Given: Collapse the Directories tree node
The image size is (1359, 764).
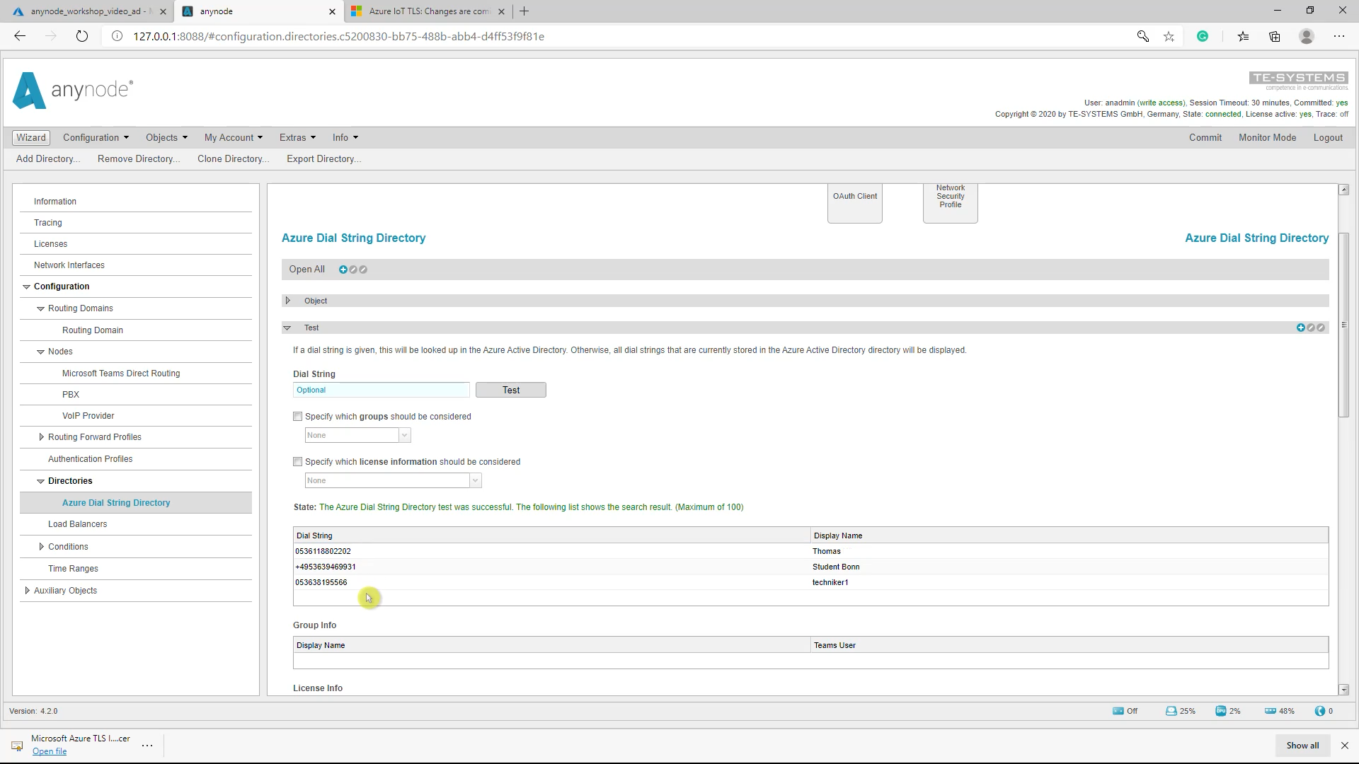Looking at the screenshot, I should pos(41,481).
